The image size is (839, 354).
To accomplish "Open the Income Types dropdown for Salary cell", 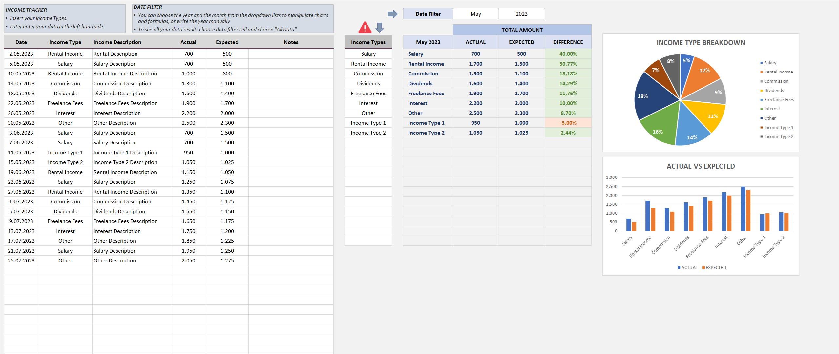I will coord(368,54).
